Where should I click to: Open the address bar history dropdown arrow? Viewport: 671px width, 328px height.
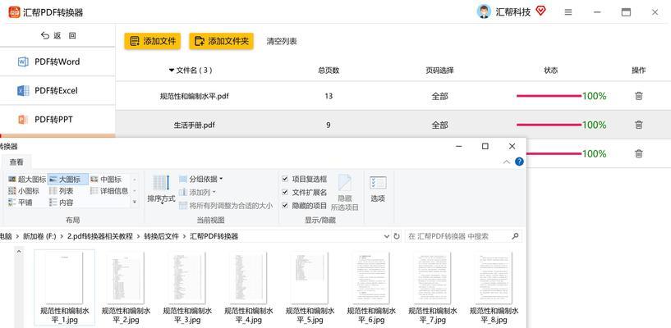(387, 236)
